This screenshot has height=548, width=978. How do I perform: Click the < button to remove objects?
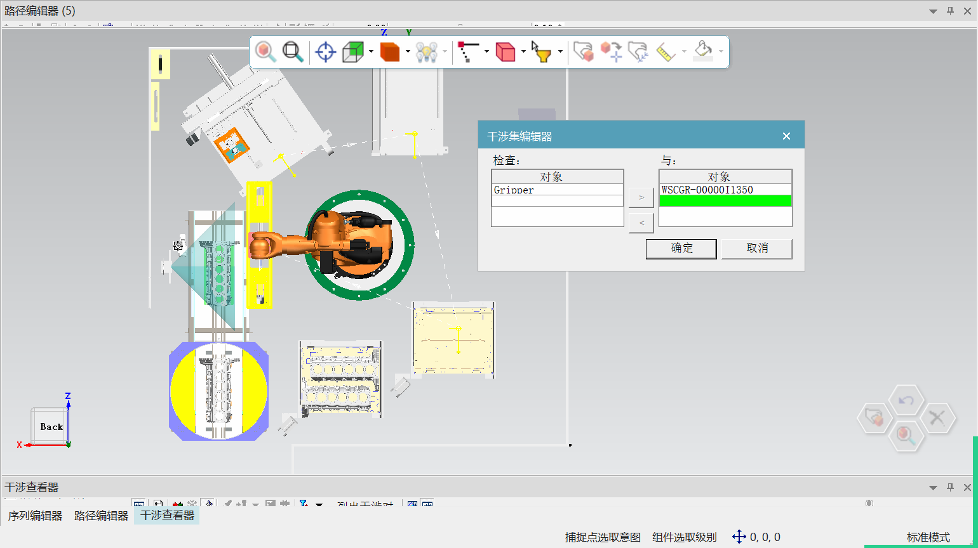point(641,223)
